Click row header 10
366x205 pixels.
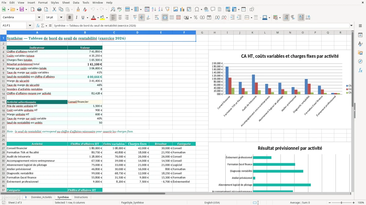3,77
